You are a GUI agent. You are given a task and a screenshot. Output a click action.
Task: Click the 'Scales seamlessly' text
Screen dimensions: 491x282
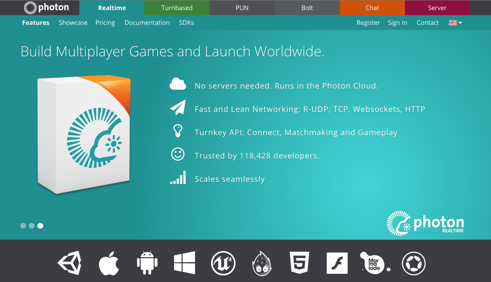[230, 179]
